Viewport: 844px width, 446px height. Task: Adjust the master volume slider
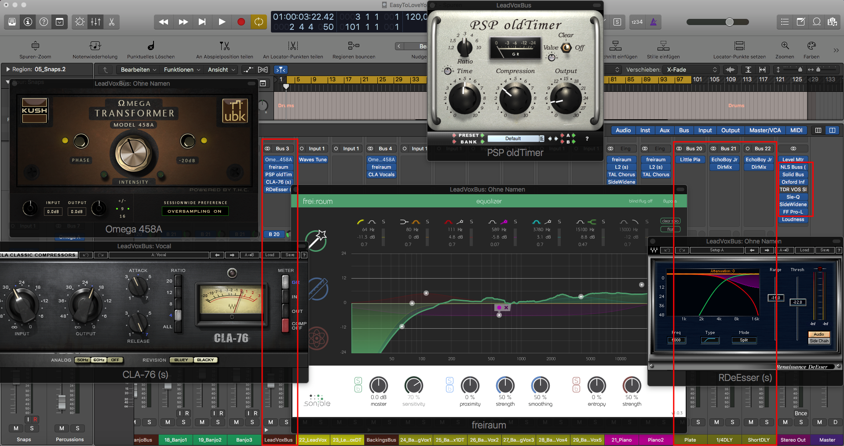[x=730, y=22]
